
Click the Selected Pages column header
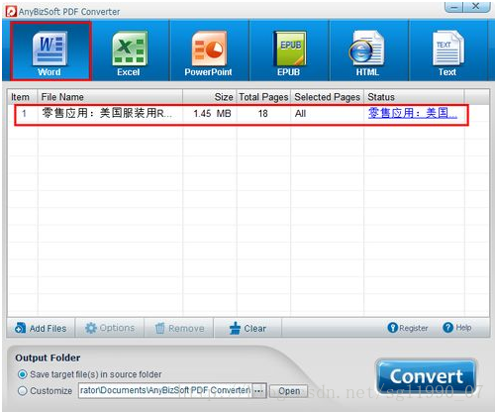(327, 97)
